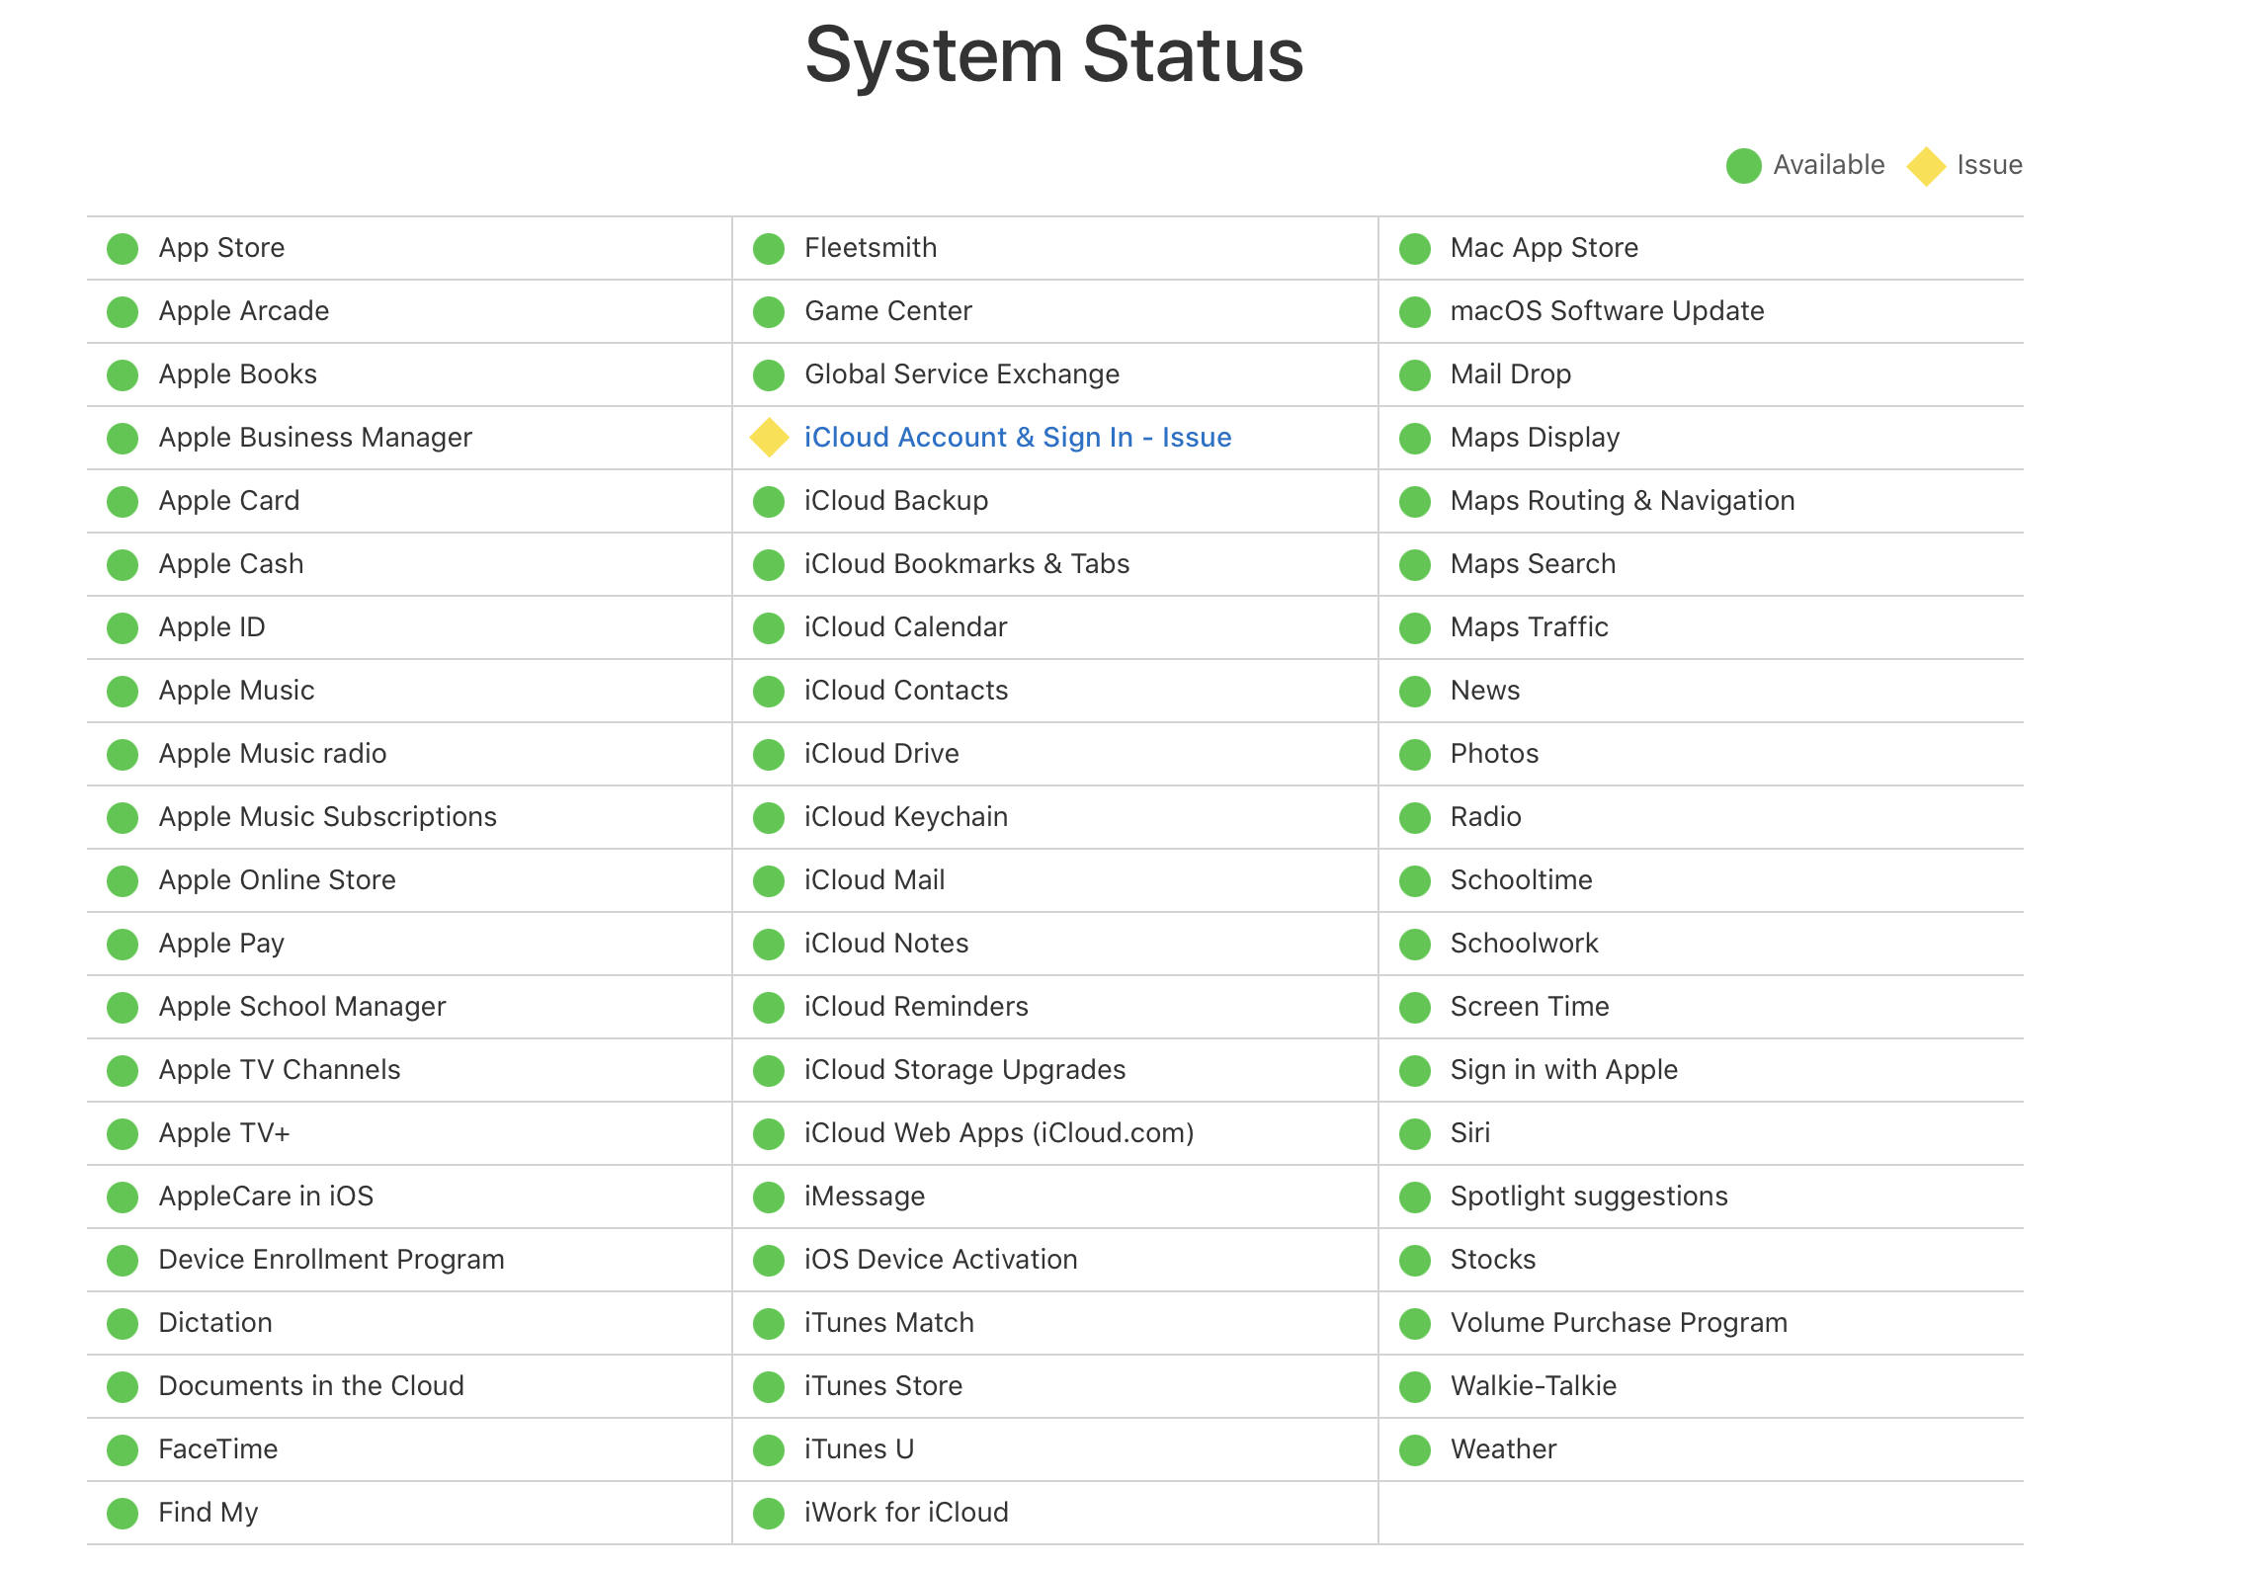Screen dimensions: 2253x1569
Task: Click the Mac App Store entry
Action: pyautogui.click(x=1544, y=248)
